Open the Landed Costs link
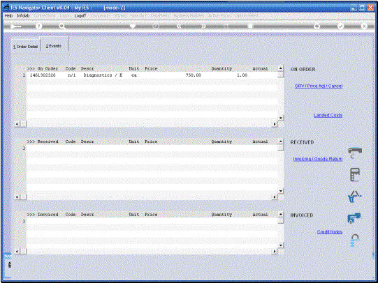This screenshot has height=283, width=378. pos(328,115)
